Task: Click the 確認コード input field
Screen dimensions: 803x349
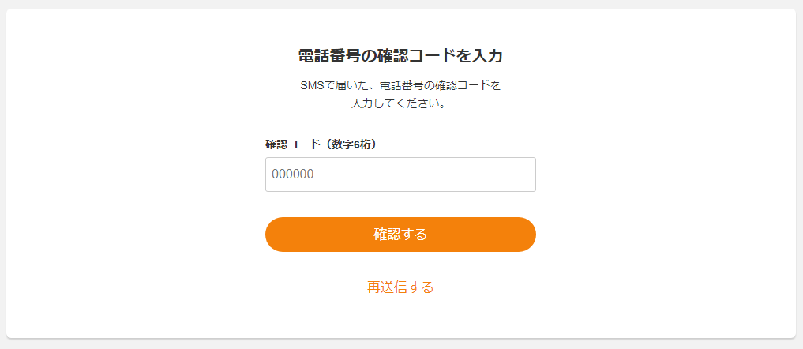Action: [x=400, y=174]
